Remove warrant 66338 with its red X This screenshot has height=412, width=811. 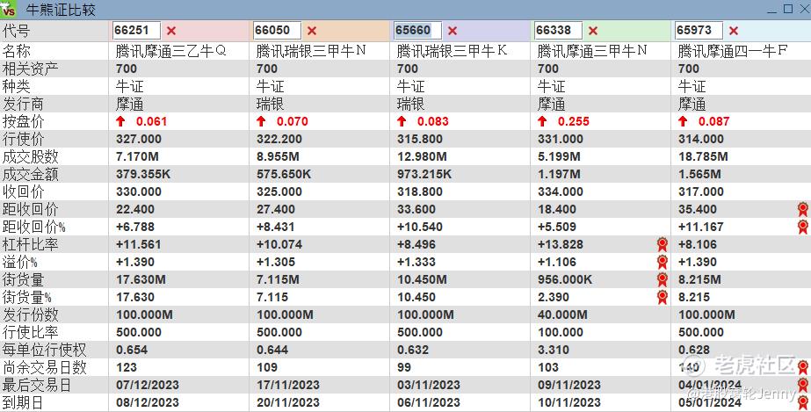point(593,31)
